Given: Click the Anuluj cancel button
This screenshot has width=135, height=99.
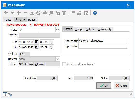Looking at the screenshot, I should 121,85.
